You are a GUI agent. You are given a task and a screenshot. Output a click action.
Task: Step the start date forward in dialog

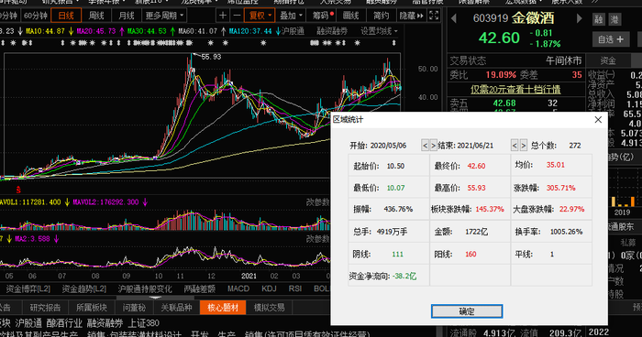click(x=433, y=146)
